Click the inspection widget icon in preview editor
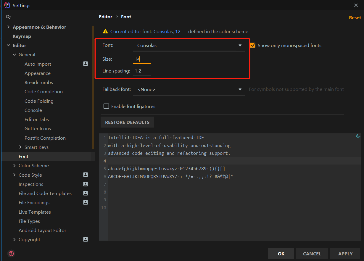 click(358, 136)
